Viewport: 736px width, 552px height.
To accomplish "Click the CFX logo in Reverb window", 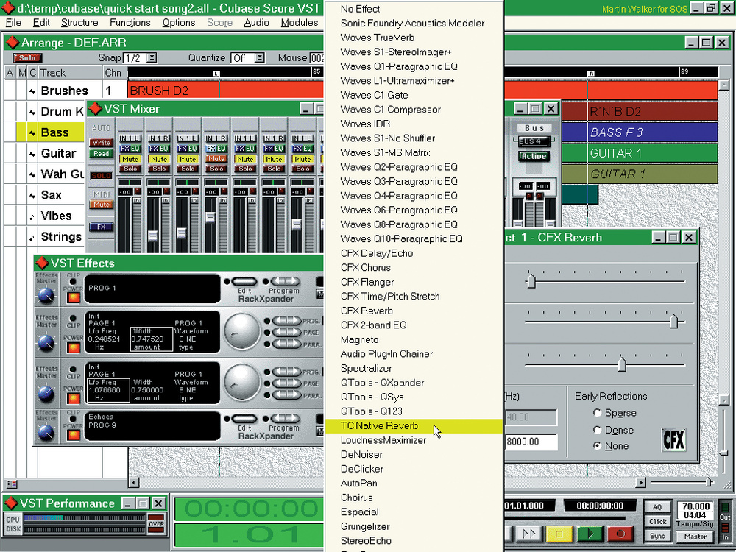I will (x=673, y=440).
